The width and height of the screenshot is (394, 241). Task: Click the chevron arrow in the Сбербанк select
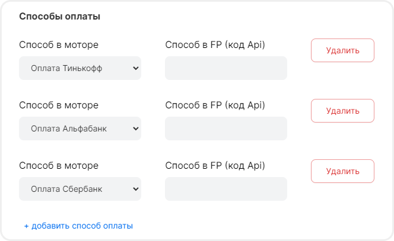coord(135,189)
